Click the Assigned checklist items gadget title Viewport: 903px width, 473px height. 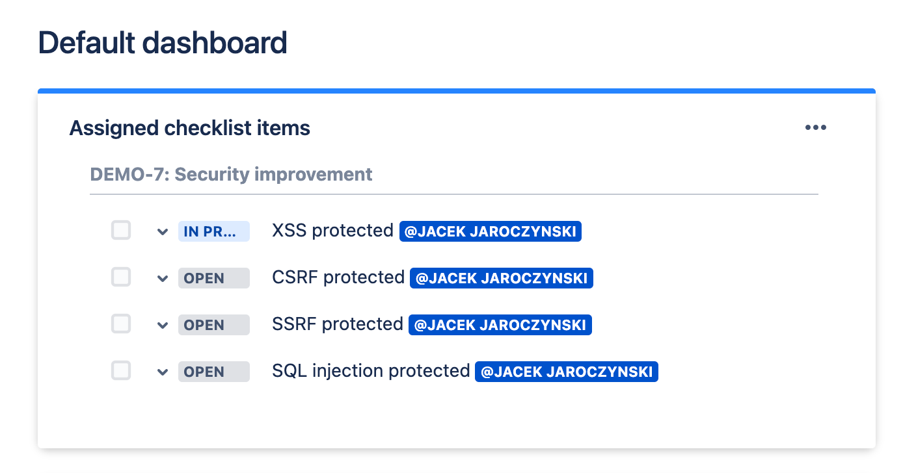[x=190, y=127]
